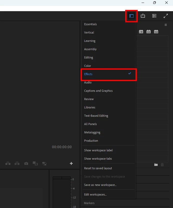Choose the Color workspace
The width and height of the screenshot is (173, 208).
pos(108,66)
